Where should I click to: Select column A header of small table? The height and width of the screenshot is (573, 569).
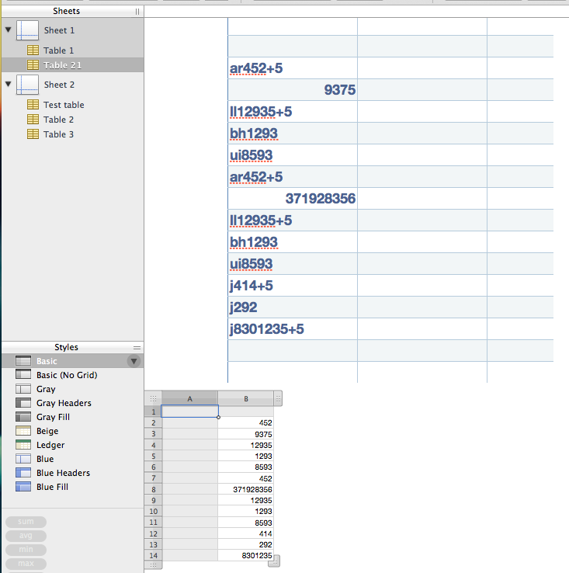coord(189,398)
